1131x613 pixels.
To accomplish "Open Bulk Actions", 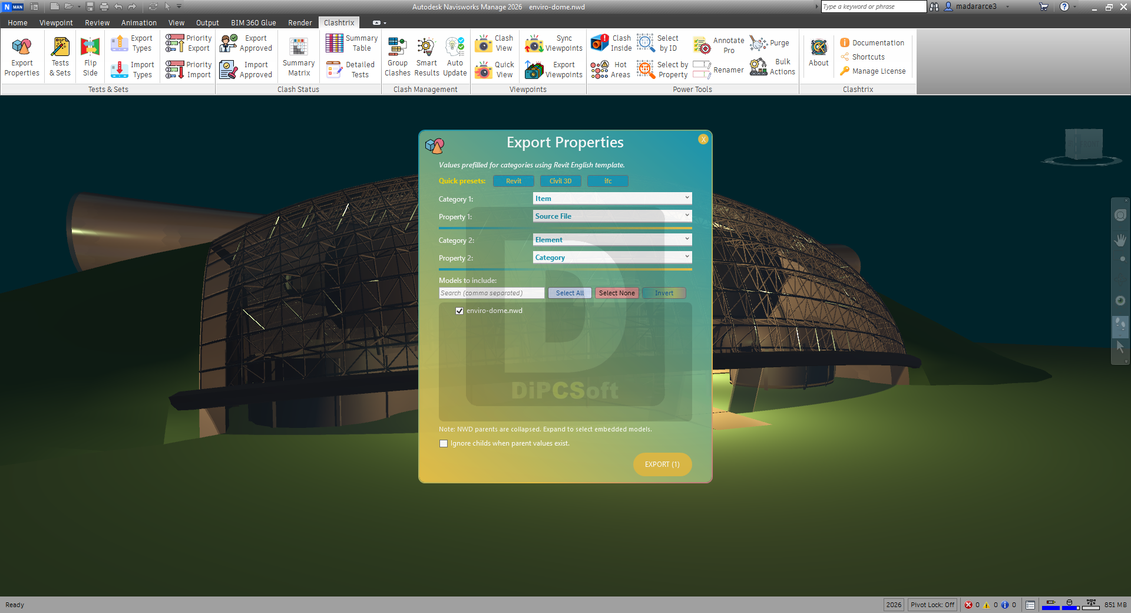I will (x=772, y=67).
